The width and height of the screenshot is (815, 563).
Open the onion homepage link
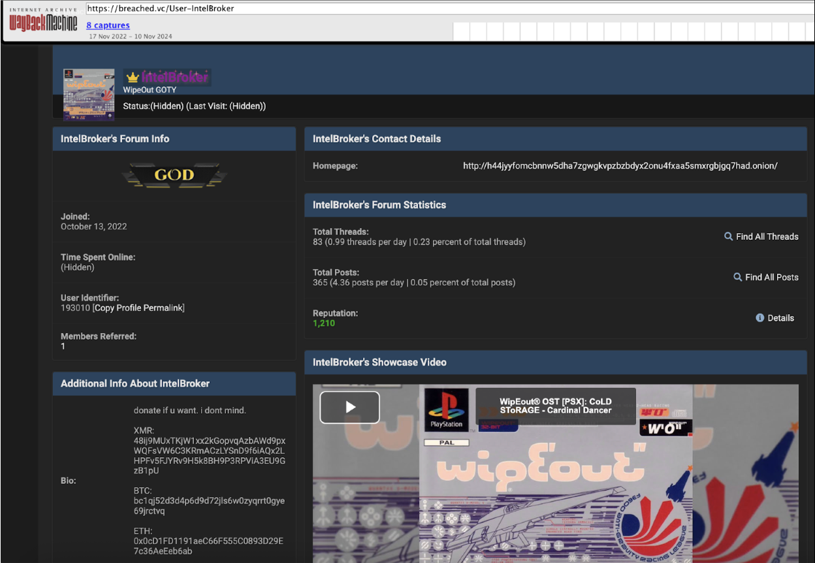(x=620, y=166)
